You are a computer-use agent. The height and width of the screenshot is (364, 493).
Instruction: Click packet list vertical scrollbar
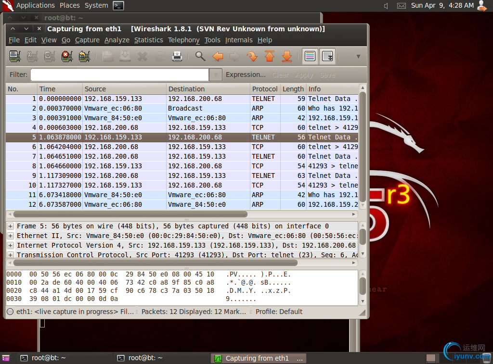click(x=363, y=147)
